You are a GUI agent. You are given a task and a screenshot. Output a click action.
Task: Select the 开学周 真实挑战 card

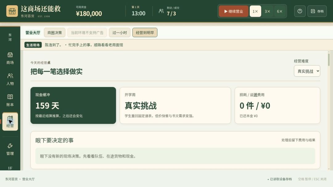[x=175, y=105]
